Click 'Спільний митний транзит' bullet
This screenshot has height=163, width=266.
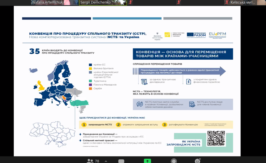[100, 140]
